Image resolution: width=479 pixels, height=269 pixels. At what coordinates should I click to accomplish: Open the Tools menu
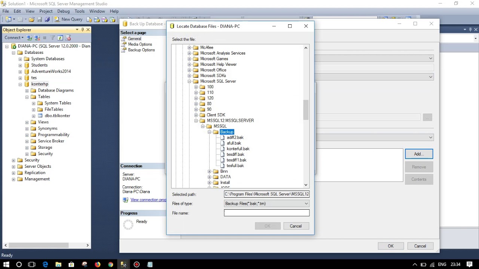tap(80, 11)
